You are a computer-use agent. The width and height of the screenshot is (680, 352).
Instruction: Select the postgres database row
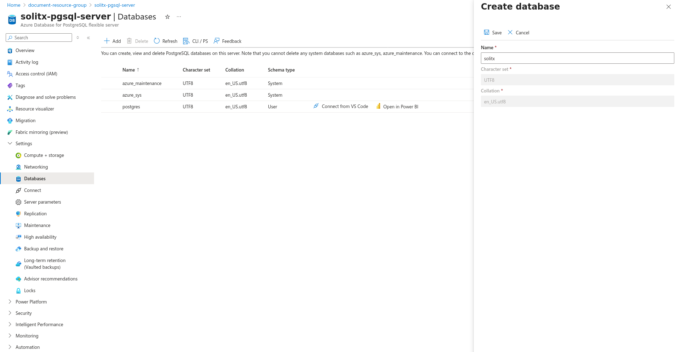tap(287, 107)
